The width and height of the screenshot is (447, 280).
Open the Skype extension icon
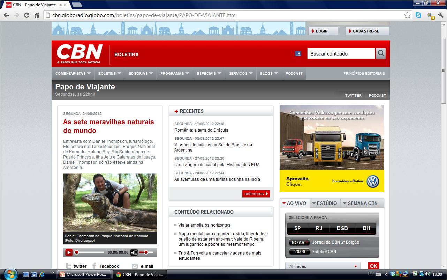418,15
